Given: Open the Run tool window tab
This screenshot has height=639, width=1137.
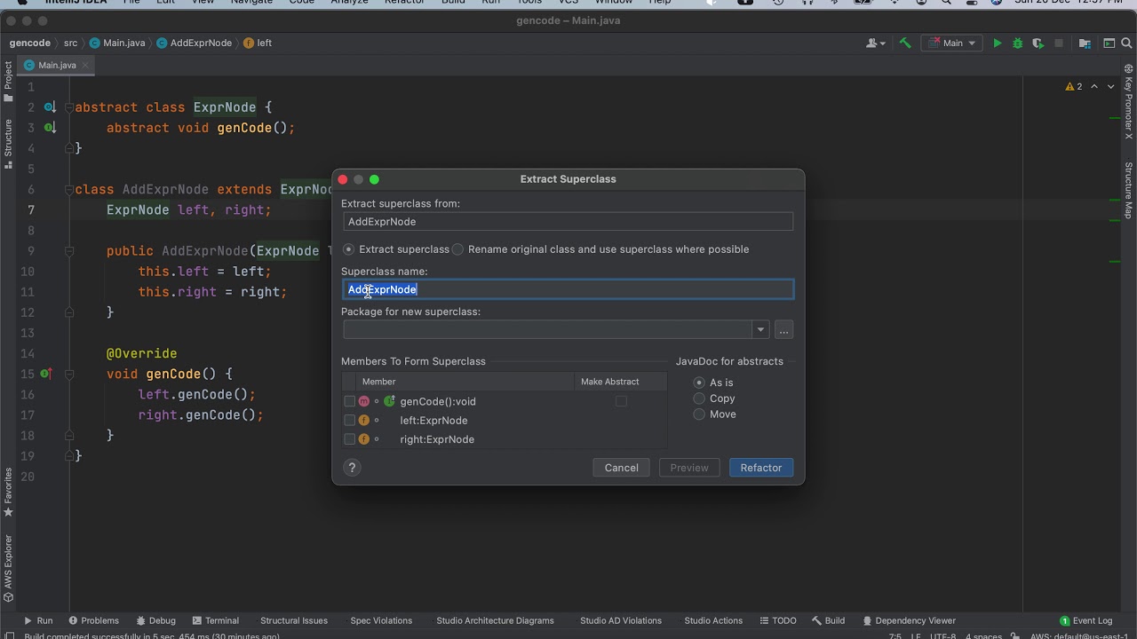Looking at the screenshot, I should coord(38,621).
